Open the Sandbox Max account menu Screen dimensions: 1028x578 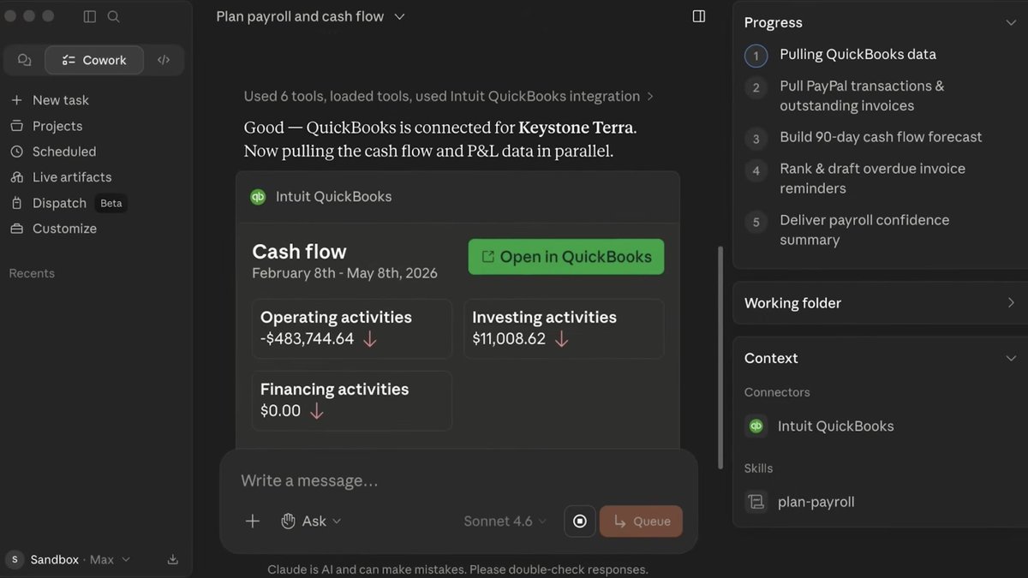click(69, 559)
